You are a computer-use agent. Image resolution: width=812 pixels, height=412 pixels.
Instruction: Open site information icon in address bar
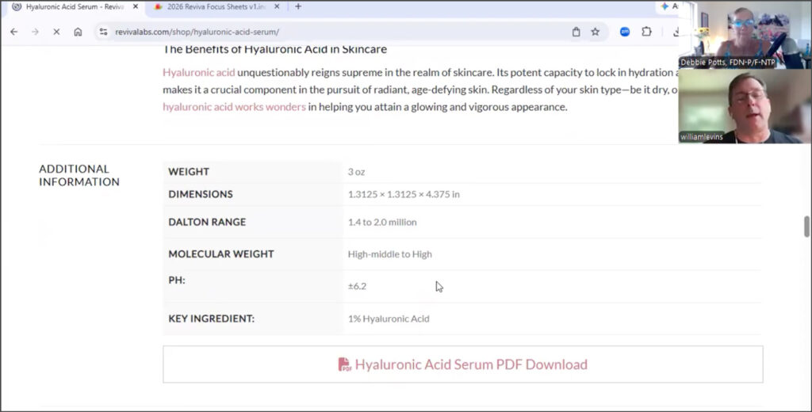pyautogui.click(x=104, y=32)
